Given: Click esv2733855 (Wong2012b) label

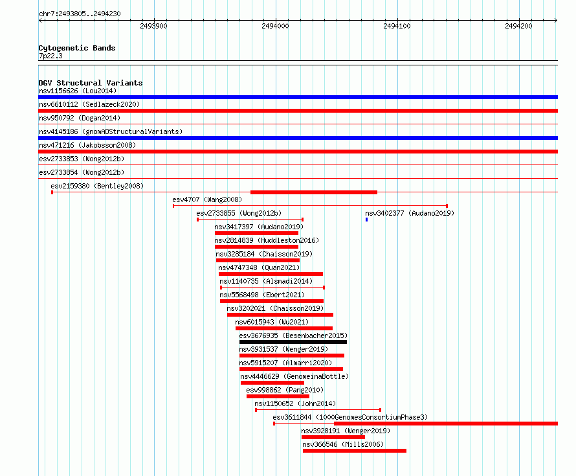Looking at the screenshot, I should [239, 213].
